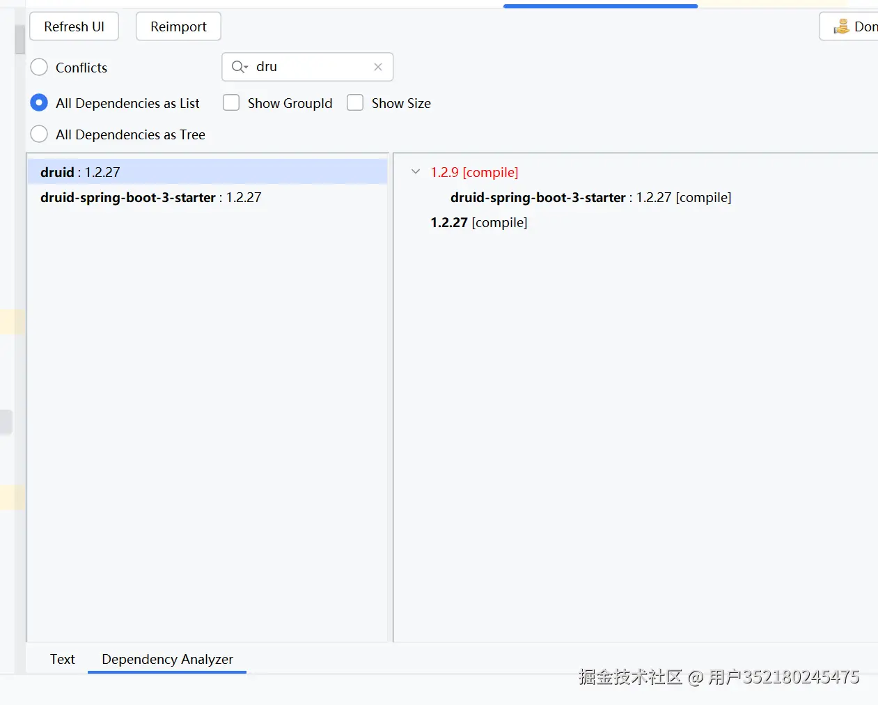This screenshot has width=878, height=705.
Task: Select druid-spring-boot-3-starter : 1.2.27 in left list
Action: tap(207, 197)
